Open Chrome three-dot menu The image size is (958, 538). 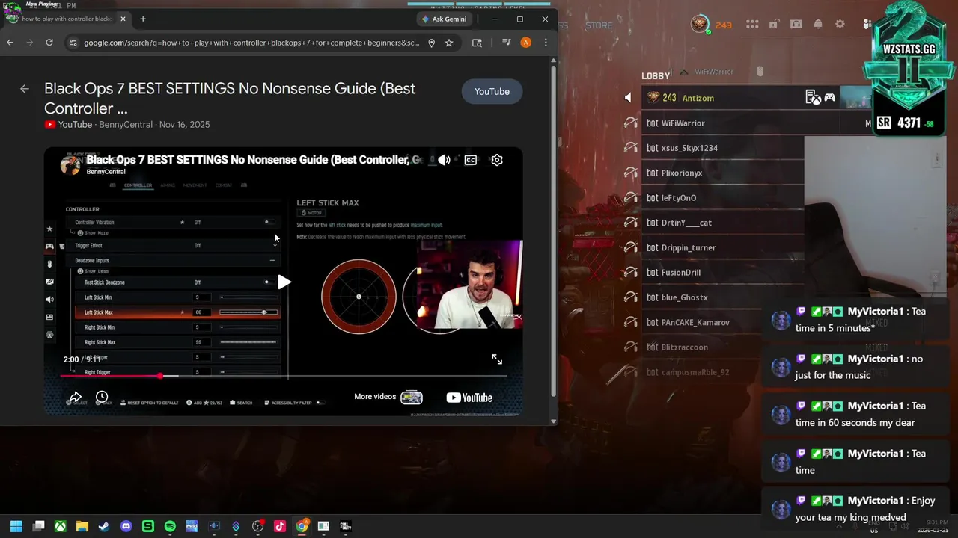click(546, 43)
